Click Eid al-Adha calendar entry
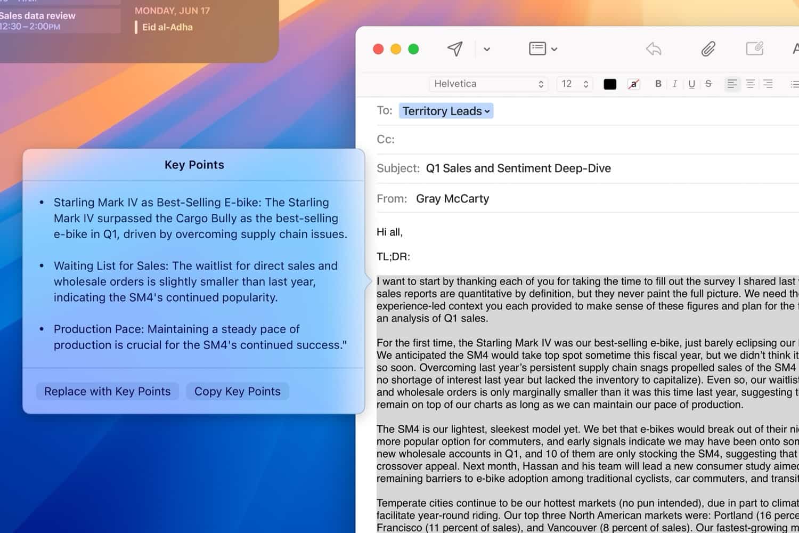The height and width of the screenshot is (533, 799). click(x=167, y=27)
